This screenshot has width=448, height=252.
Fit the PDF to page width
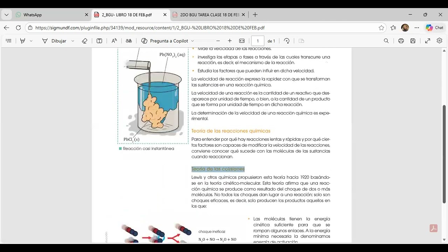pyautogui.click(x=242, y=41)
